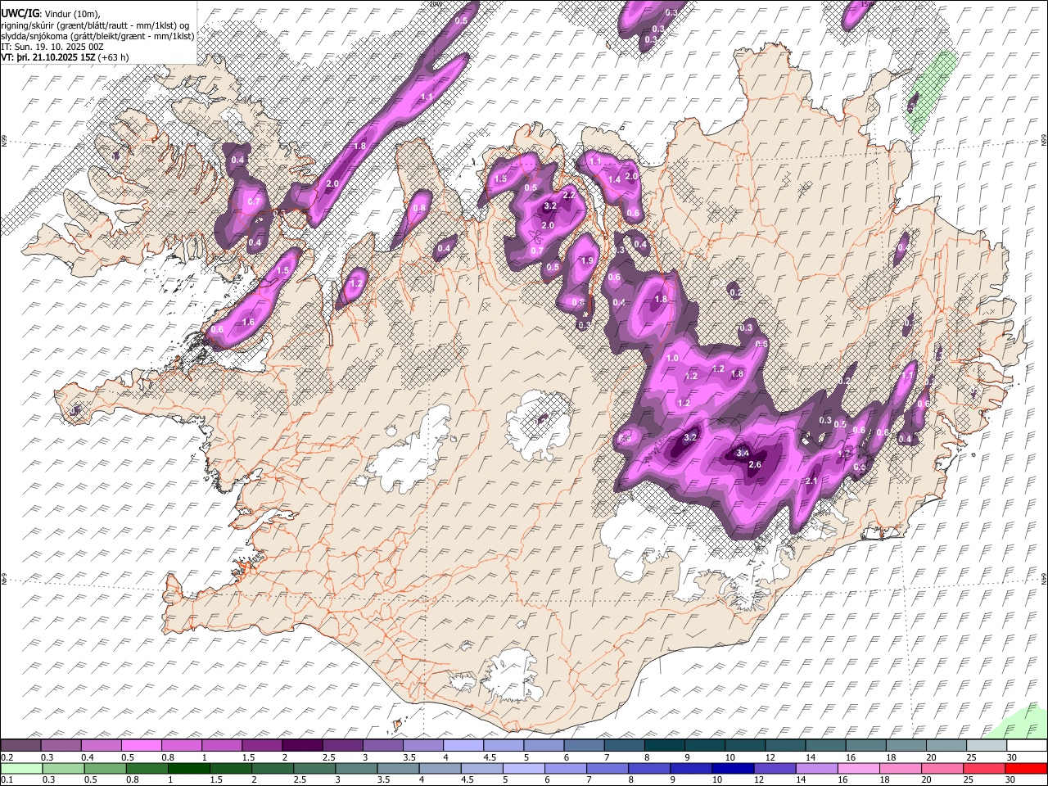Click the '16' label in the lower legend row
Viewport: 1048px width, 786px height.
[843, 779]
